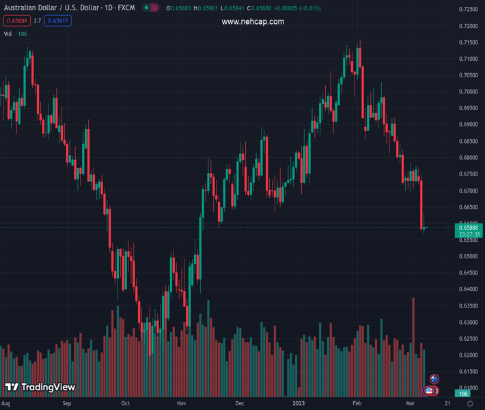Click the Sep label on the time axis

click(66, 404)
